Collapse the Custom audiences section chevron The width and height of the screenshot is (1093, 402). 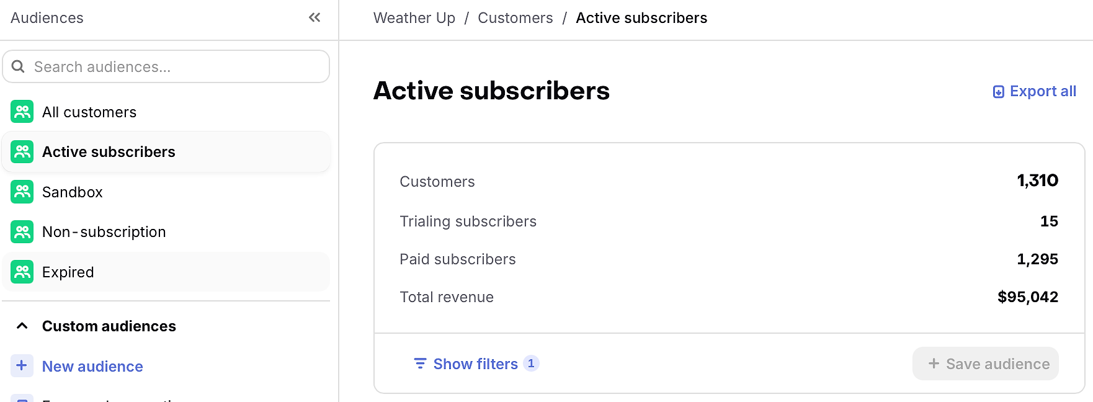(x=22, y=326)
